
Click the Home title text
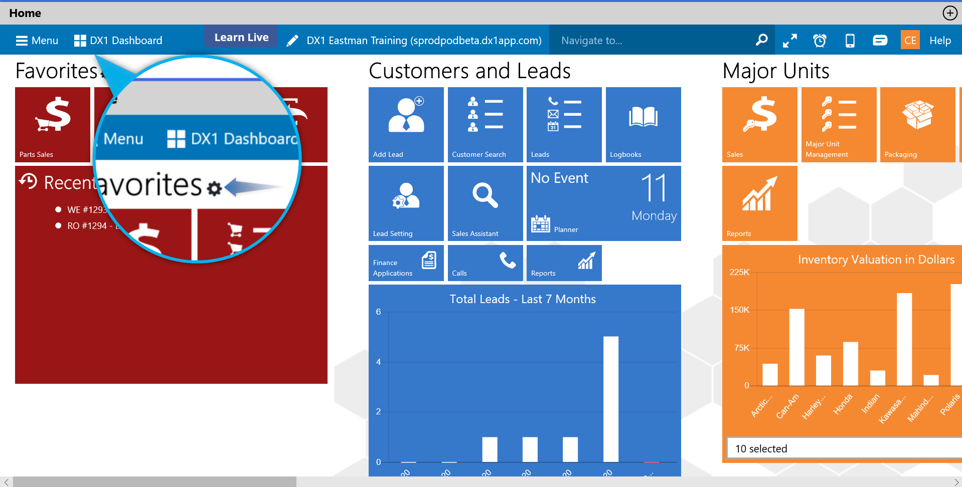(25, 13)
